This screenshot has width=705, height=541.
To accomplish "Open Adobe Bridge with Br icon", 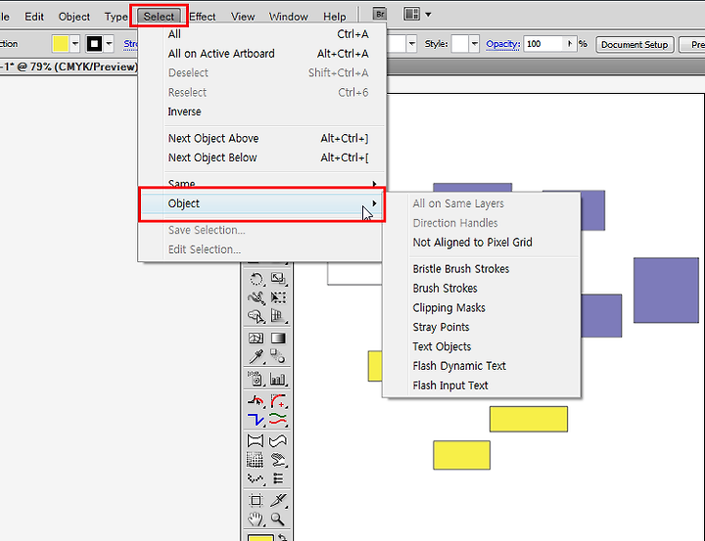I will pyautogui.click(x=380, y=14).
